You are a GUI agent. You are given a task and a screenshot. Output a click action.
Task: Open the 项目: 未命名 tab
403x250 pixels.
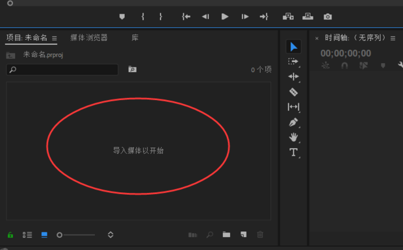[27, 38]
